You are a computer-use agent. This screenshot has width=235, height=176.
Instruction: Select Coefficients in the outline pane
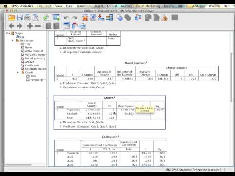[32, 66]
